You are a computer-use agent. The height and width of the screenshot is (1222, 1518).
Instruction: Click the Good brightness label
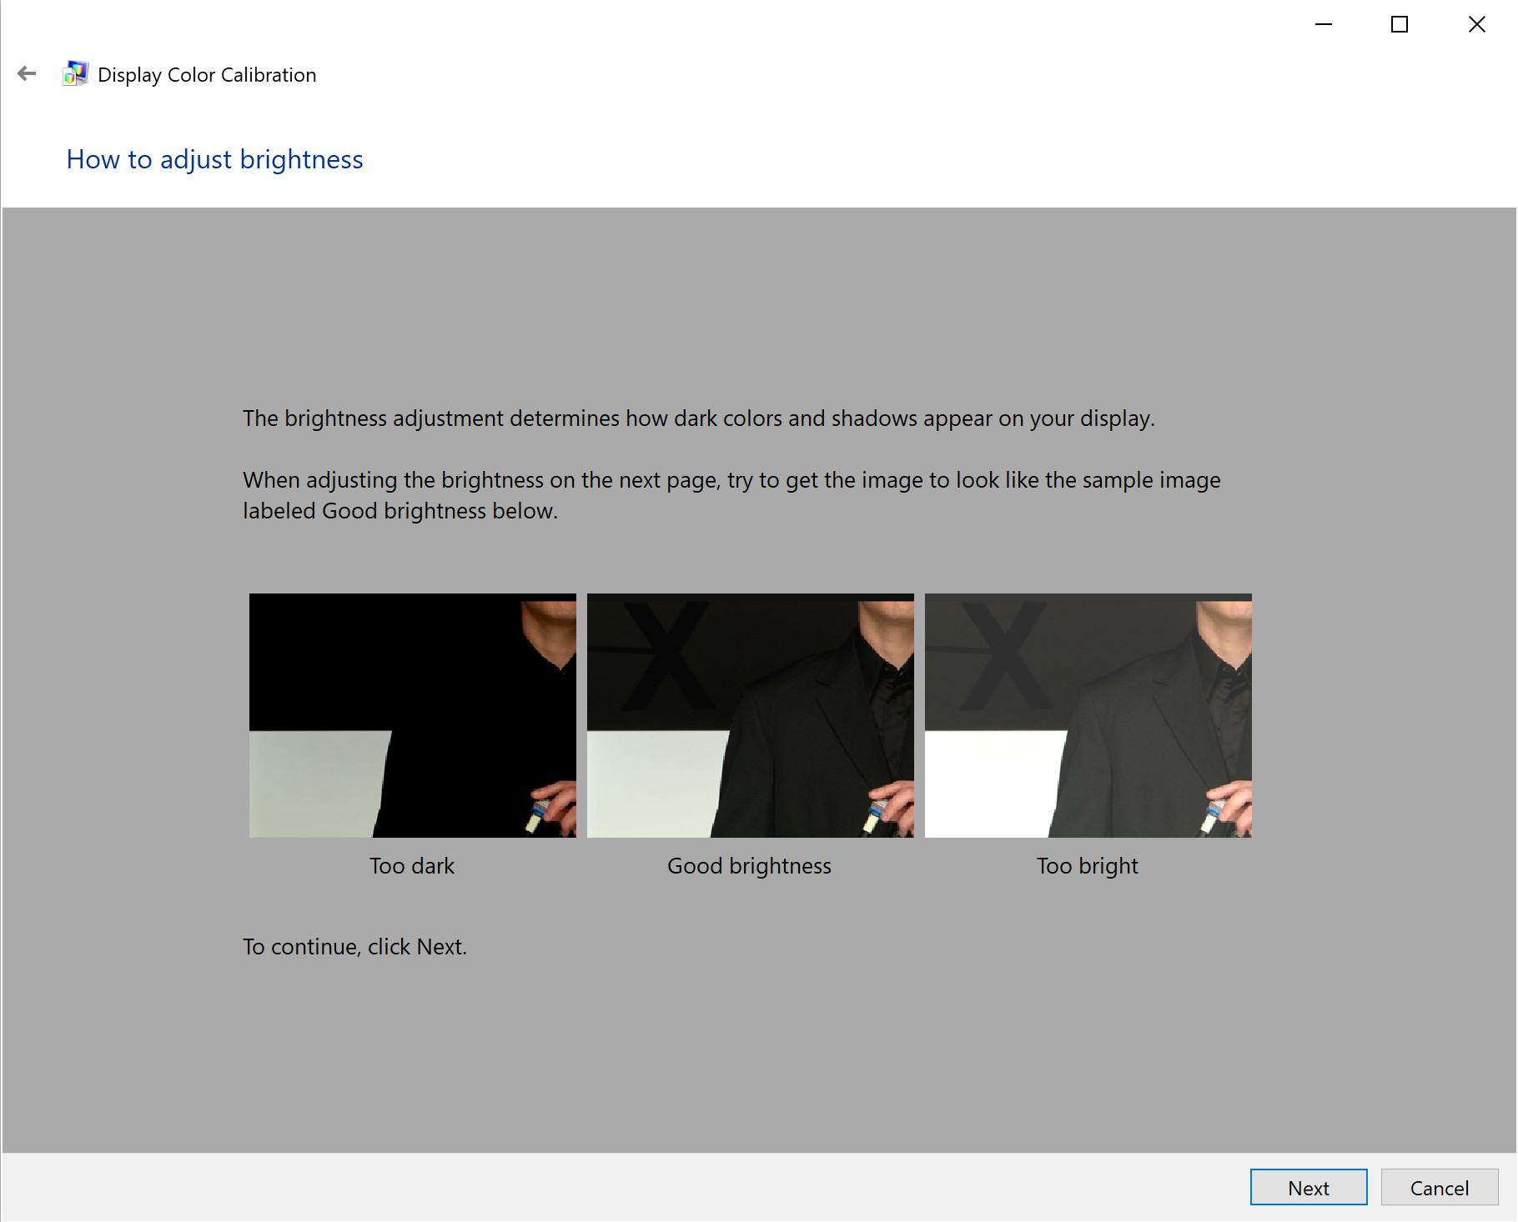[x=748, y=865]
